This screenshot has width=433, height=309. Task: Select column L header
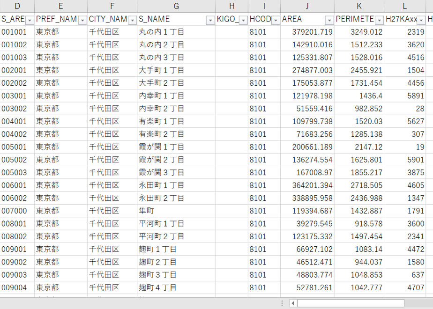click(404, 6)
